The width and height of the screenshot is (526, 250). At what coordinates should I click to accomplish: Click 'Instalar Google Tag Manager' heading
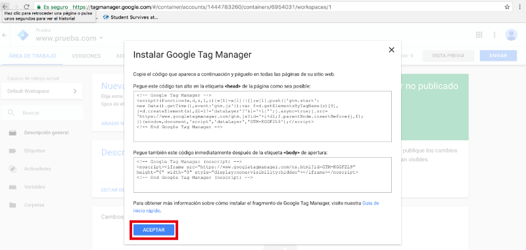pos(192,55)
